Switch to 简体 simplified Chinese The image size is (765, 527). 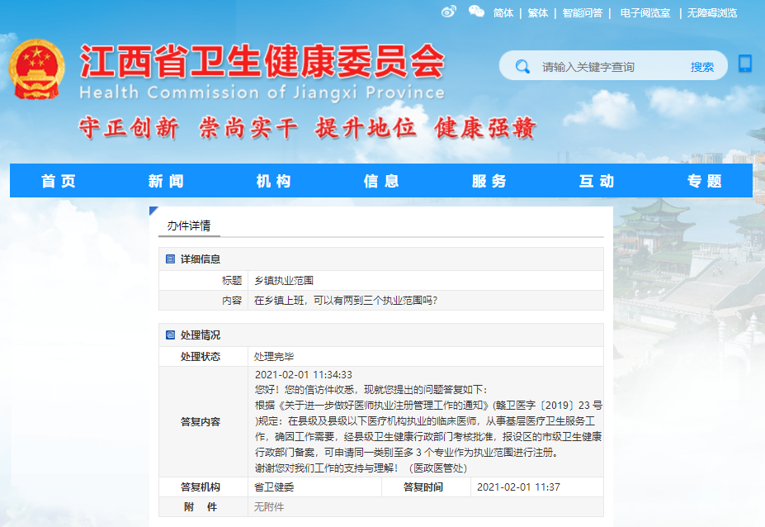[x=503, y=13]
